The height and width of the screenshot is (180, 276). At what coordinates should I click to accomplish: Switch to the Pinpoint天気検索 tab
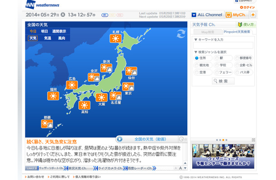237,31
